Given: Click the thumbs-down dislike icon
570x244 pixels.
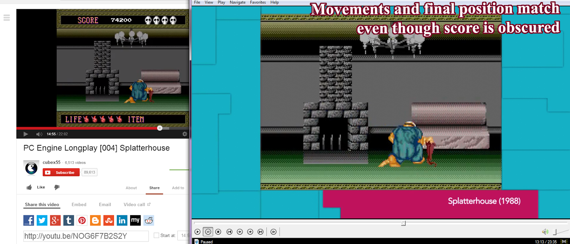Looking at the screenshot, I should click(x=57, y=187).
